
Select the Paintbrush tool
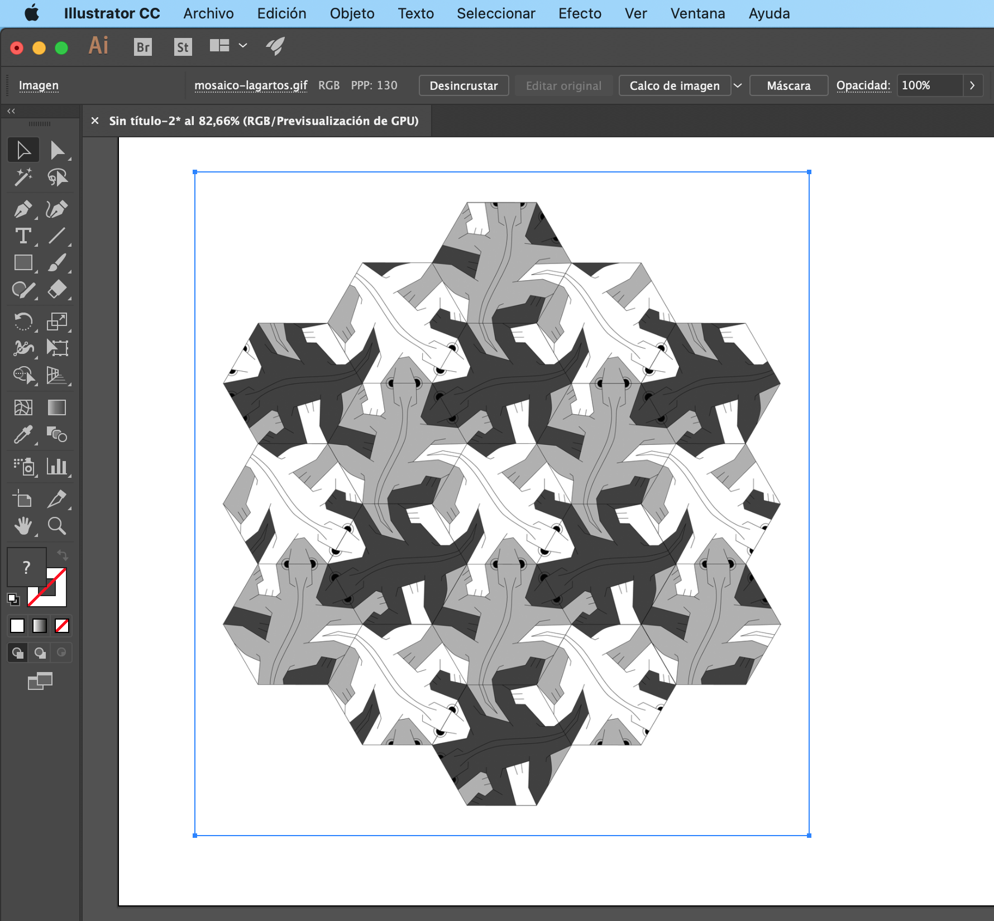57,262
